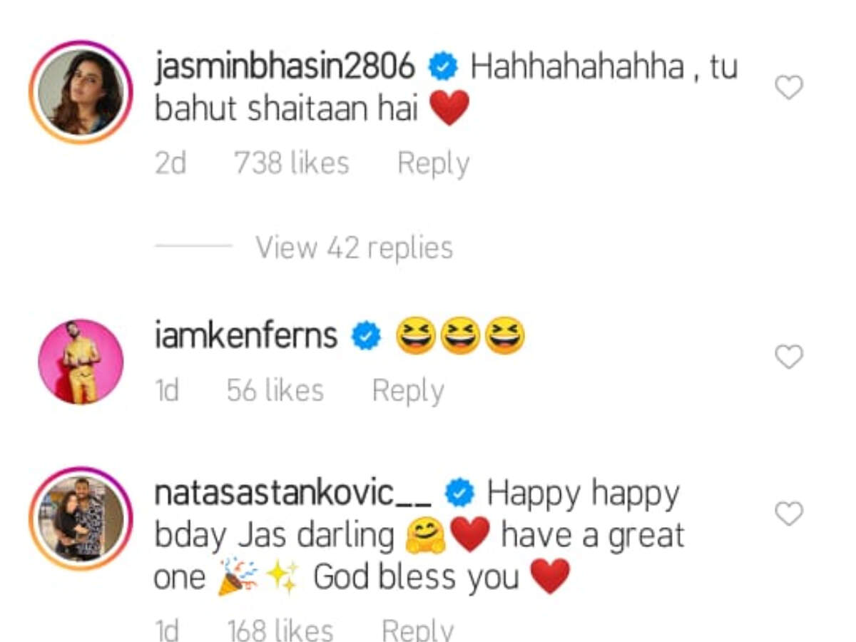
Task: Open the iamkenferns username link
Action: [x=246, y=335]
